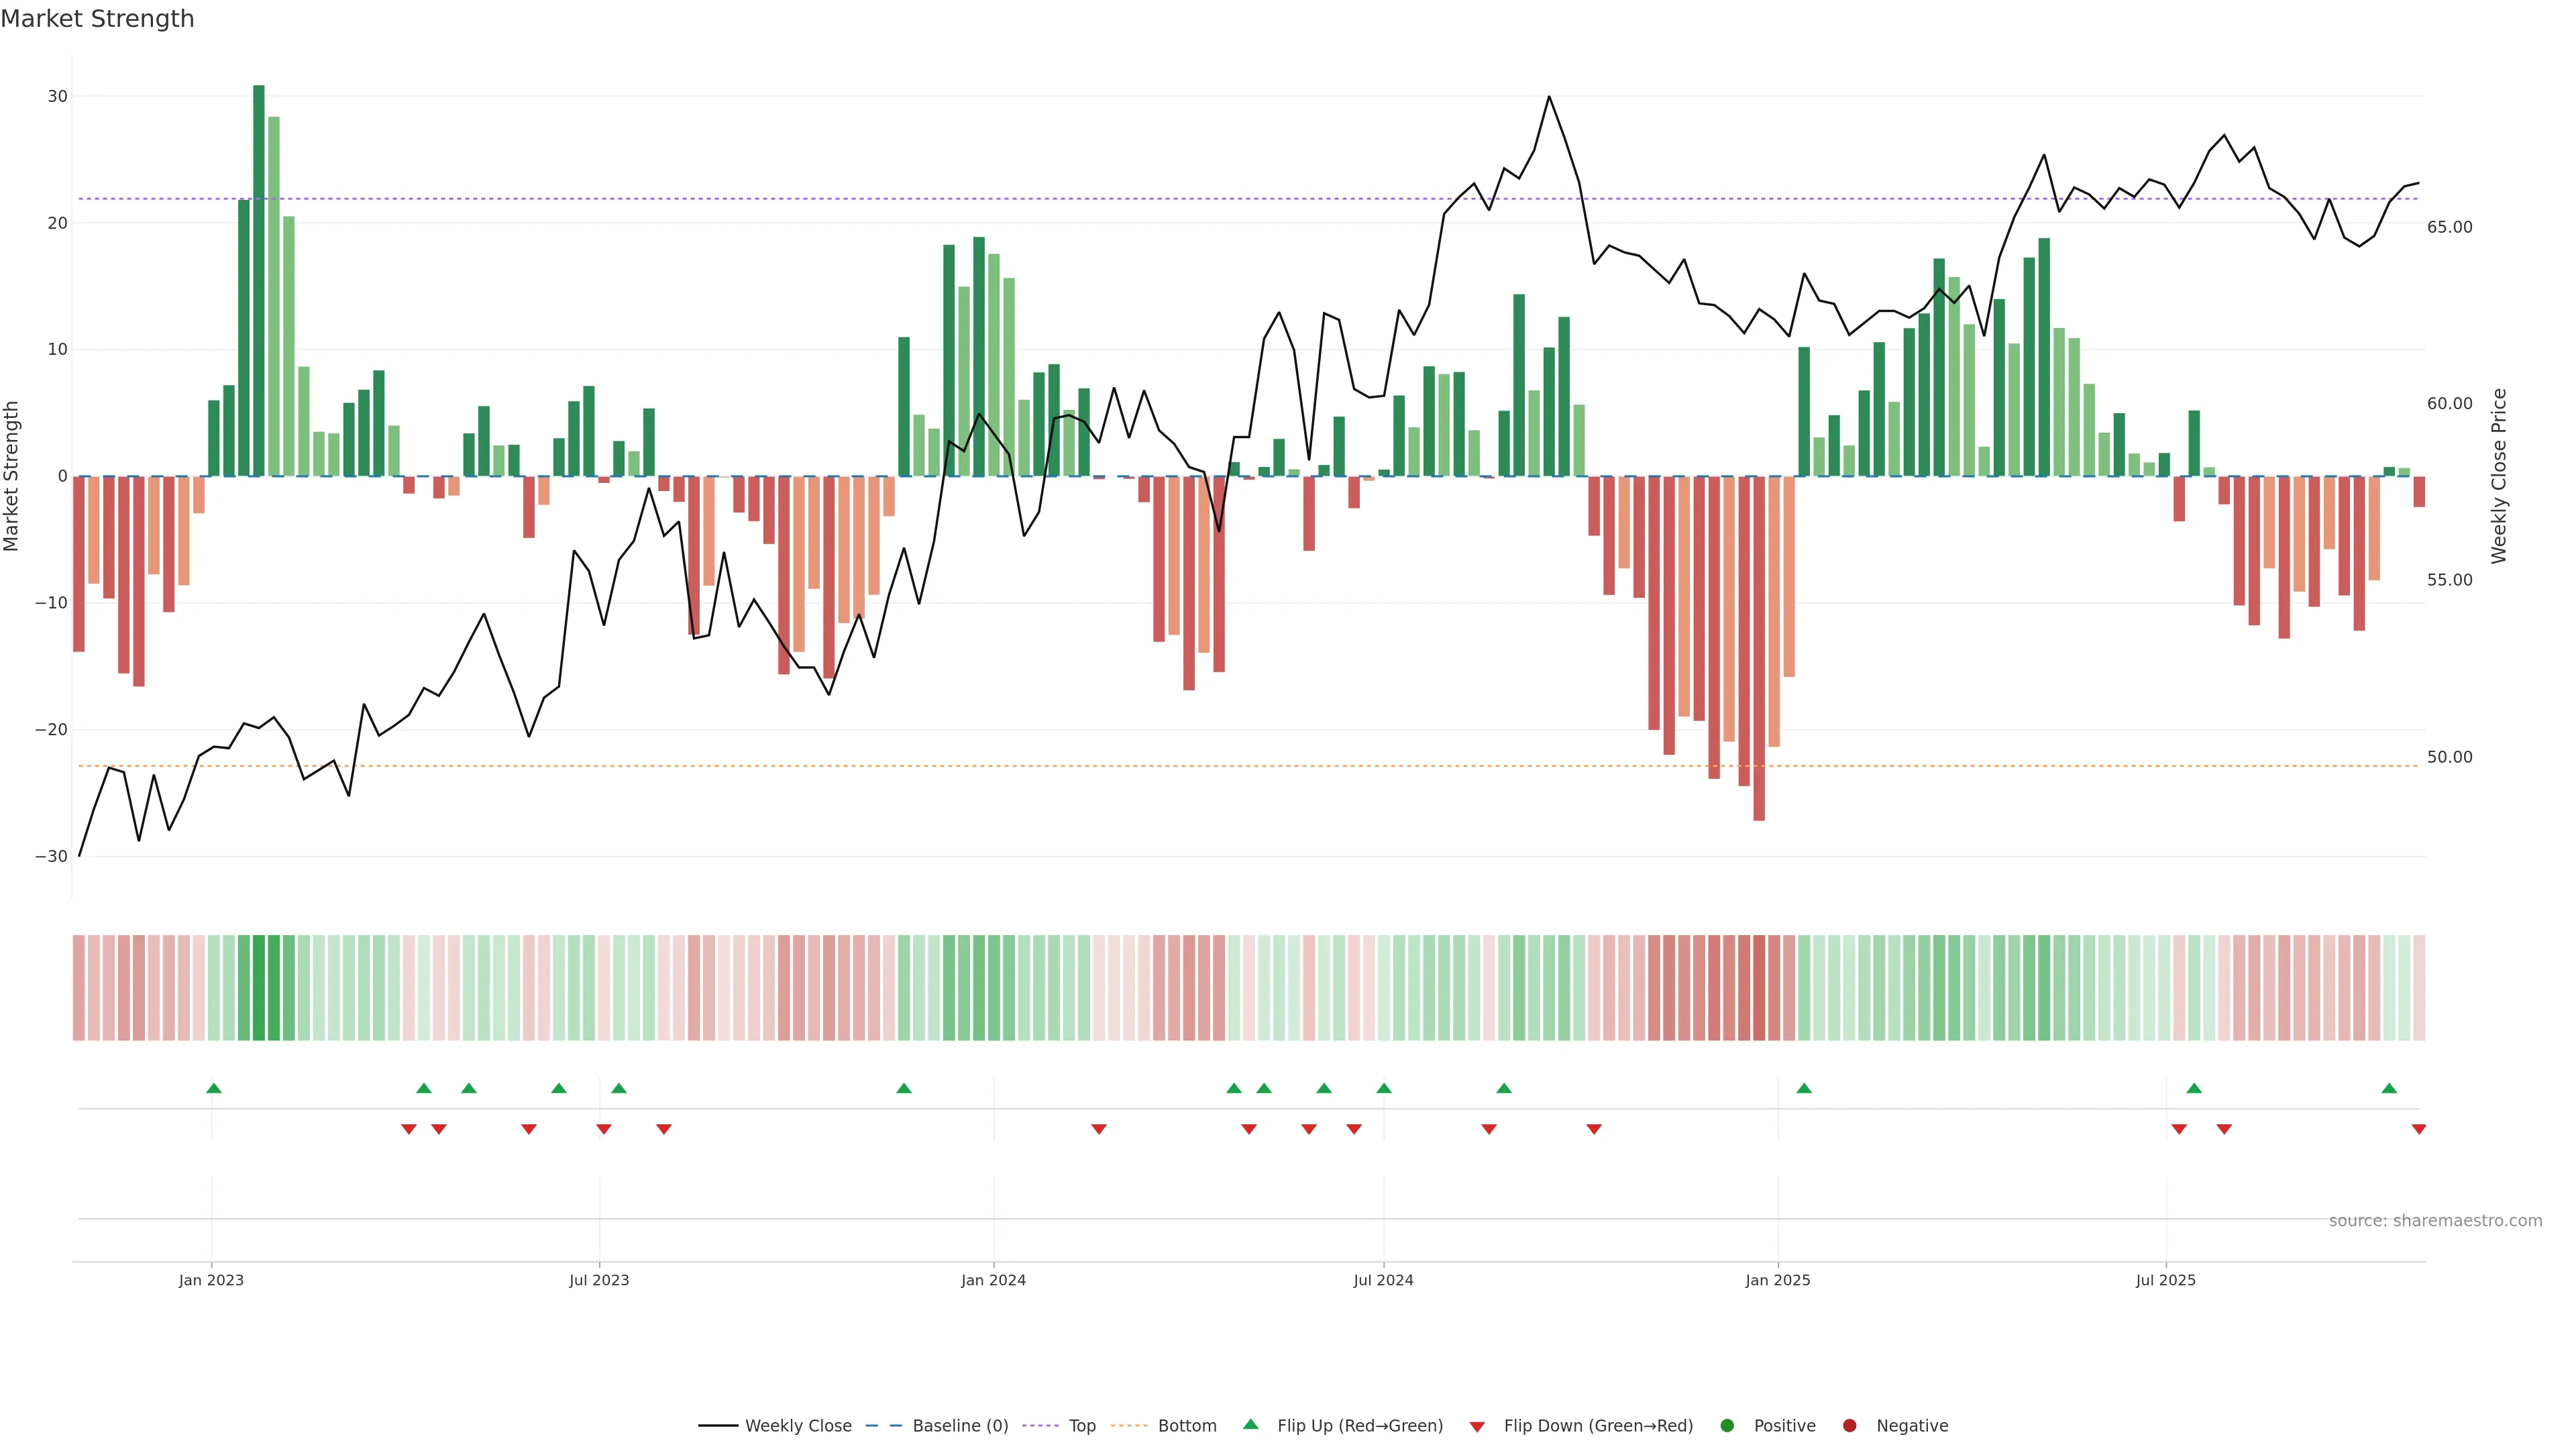Click the Market Strength chart title
Image resolution: width=2576 pixels, height=1449 pixels.
click(x=97, y=19)
